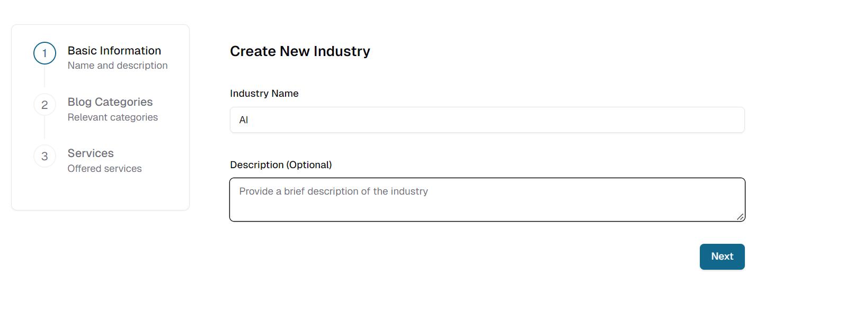The image size is (845, 330).
Task: Click the "Offered services" subtitle
Action: click(104, 169)
